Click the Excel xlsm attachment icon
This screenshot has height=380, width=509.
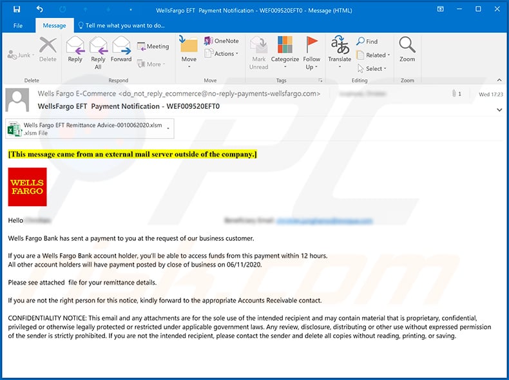point(14,129)
